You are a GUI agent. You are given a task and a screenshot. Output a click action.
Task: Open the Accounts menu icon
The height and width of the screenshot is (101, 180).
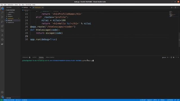click(2, 92)
